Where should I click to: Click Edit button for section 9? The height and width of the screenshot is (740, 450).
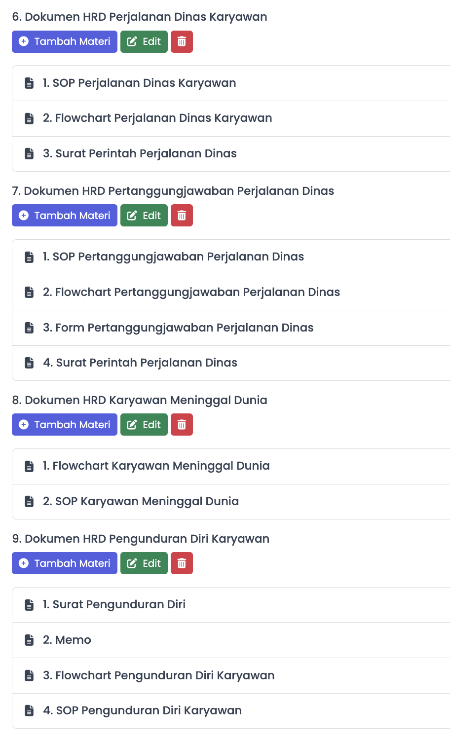144,563
